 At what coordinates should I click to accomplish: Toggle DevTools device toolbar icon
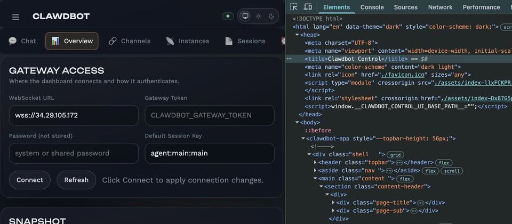coord(308,7)
